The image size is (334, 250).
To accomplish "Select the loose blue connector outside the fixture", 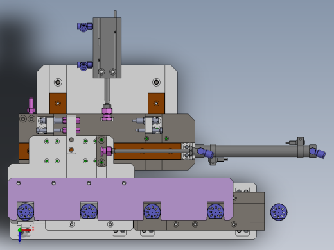I will (x=279, y=212).
